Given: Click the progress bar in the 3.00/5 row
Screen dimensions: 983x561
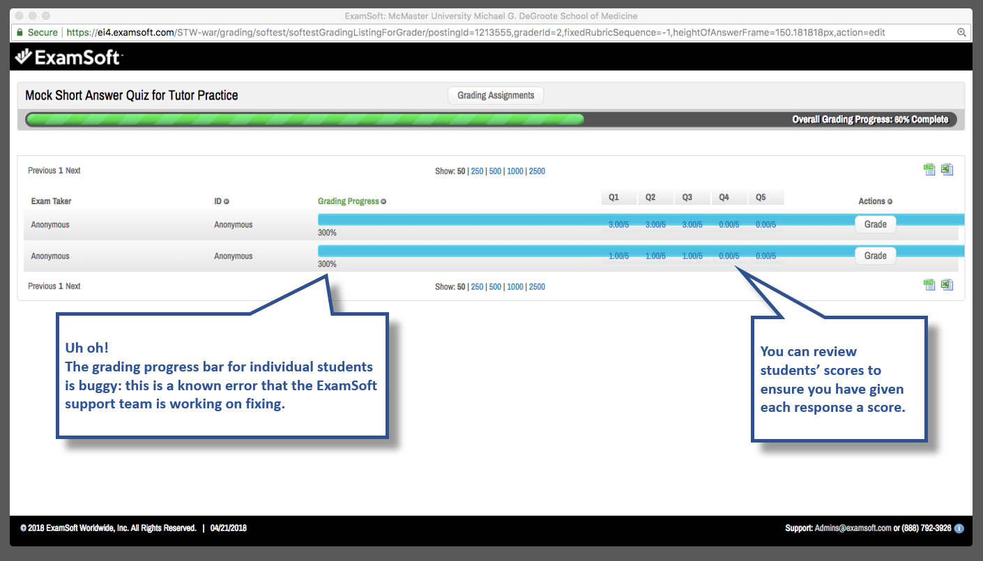Looking at the screenshot, I should pyautogui.click(x=641, y=220).
